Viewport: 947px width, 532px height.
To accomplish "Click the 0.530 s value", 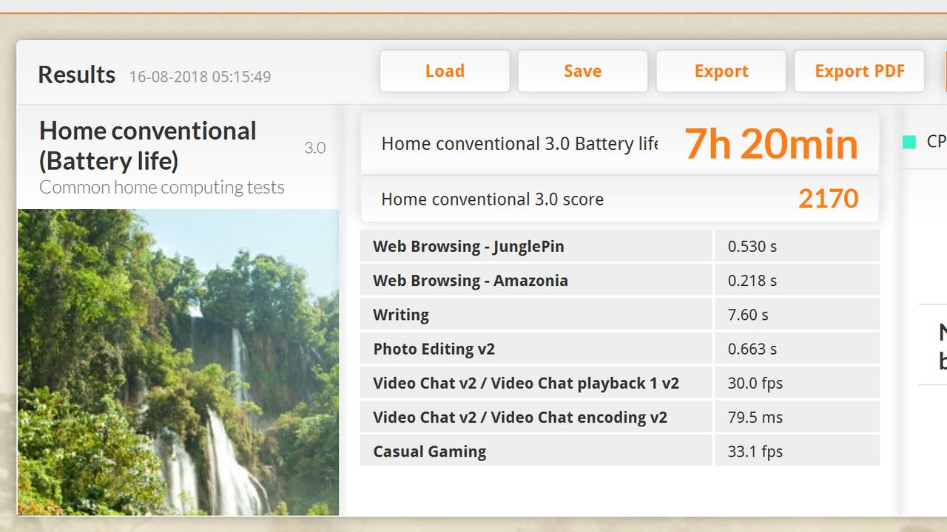I will click(752, 246).
